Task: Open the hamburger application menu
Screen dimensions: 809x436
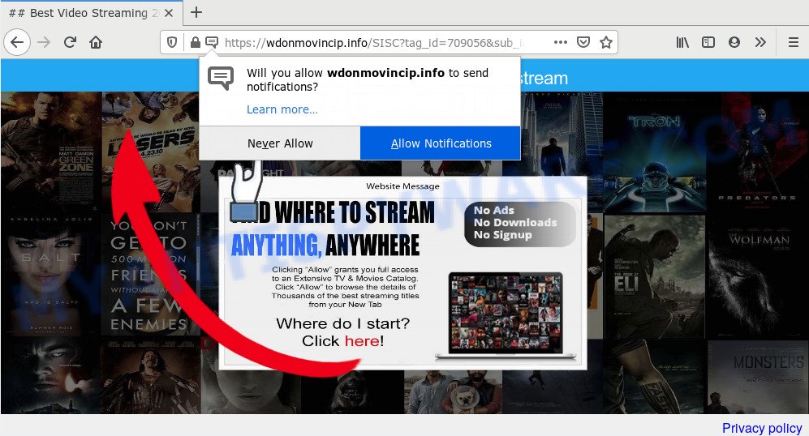Action: pyautogui.click(x=793, y=42)
